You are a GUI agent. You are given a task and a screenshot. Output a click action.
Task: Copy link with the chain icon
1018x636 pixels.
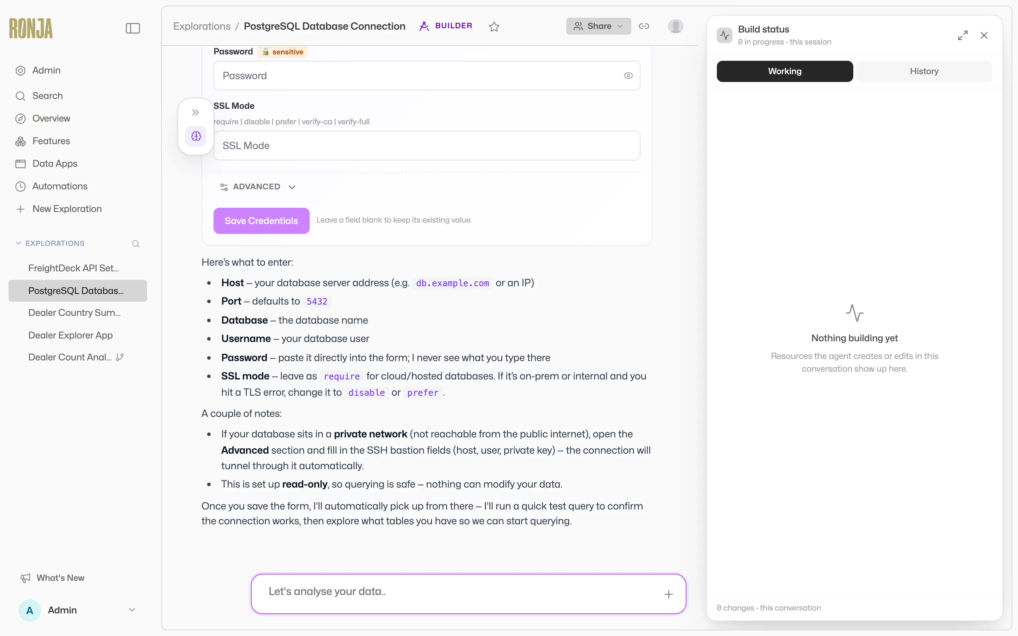point(644,26)
